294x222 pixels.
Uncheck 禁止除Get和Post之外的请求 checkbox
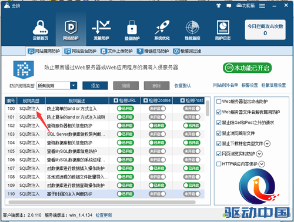219,123
